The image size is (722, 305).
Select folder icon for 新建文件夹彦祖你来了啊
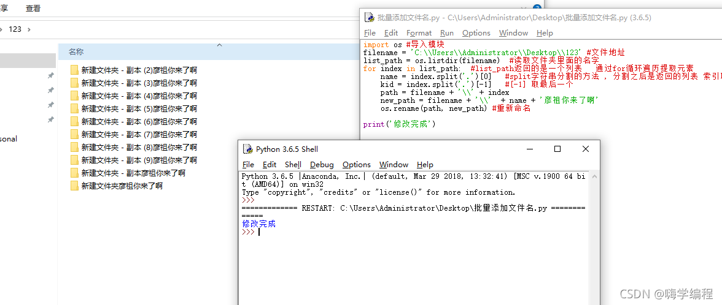tap(75, 186)
